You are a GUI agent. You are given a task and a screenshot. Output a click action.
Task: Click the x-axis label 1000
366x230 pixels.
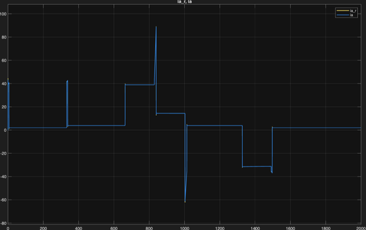[184, 228]
